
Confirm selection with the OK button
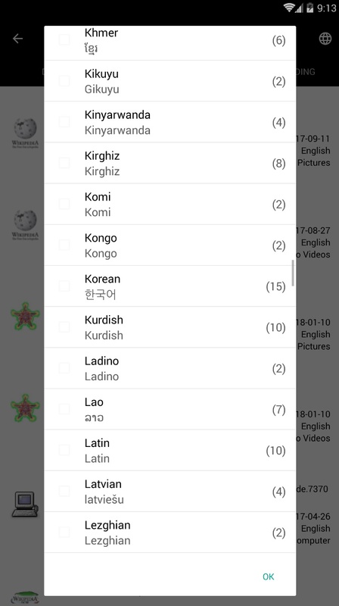tap(269, 576)
